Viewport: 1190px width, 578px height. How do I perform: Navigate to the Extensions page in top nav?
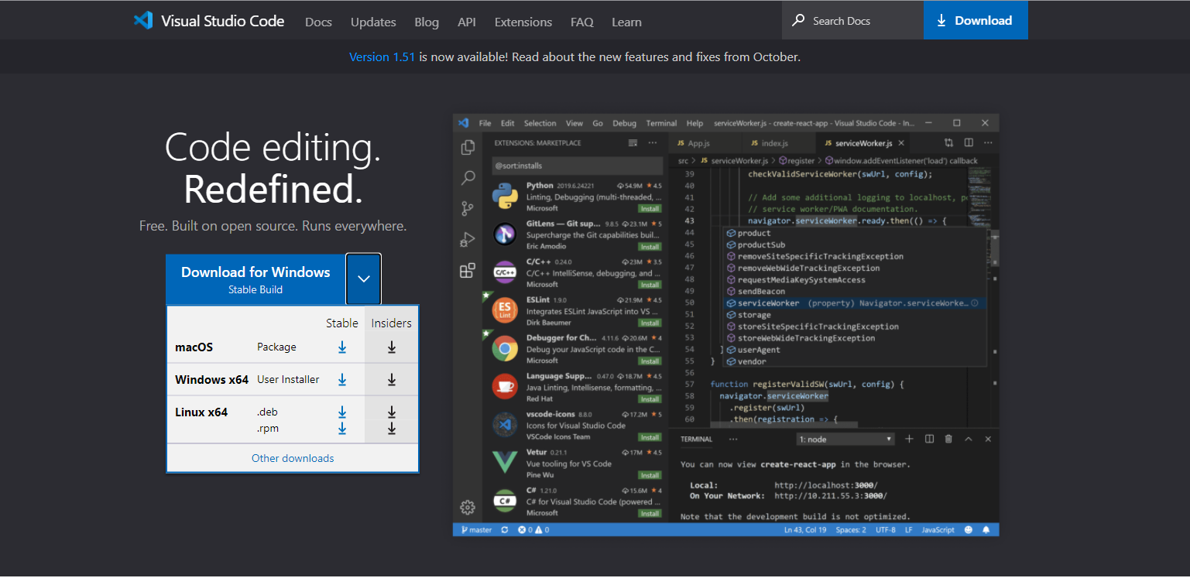523,22
